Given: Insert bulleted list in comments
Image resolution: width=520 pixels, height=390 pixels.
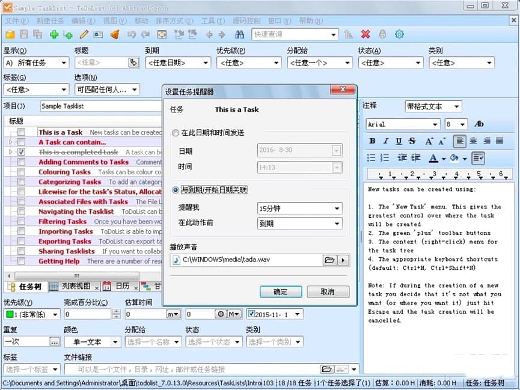Looking at the screenshot, I should [x=371, y=158].
